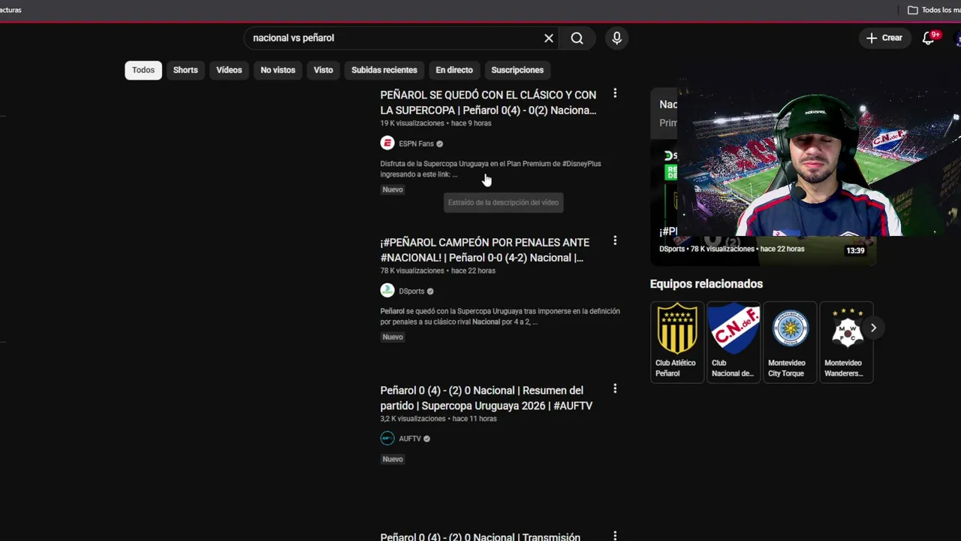Select the No vistos filter chip
The image size is (961, 541).
(x=278, y=70)
